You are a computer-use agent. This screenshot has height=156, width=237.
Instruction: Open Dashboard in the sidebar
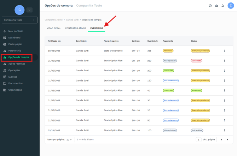coord(14,37)
